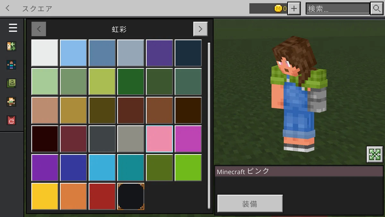
Task: Select the cyan sky blue swatch in fifth row
Action: [x=102, y=168]
